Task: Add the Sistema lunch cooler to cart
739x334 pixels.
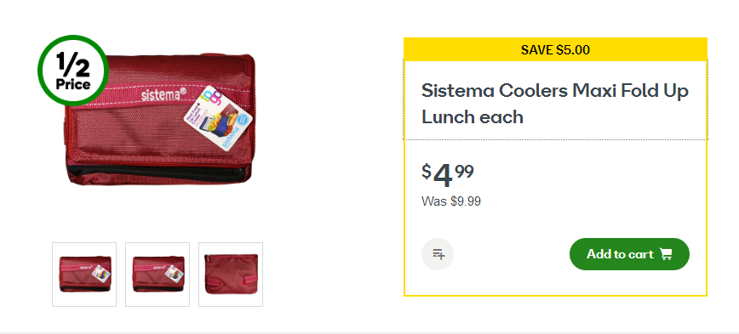Action: [629, 254]
